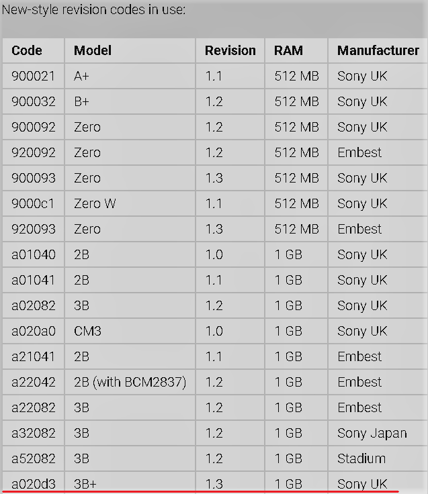Viewport: 428px width, 494px height.
Task: Click the a32082 code cell
Action: pyautogui.click(x=34, y=433)
